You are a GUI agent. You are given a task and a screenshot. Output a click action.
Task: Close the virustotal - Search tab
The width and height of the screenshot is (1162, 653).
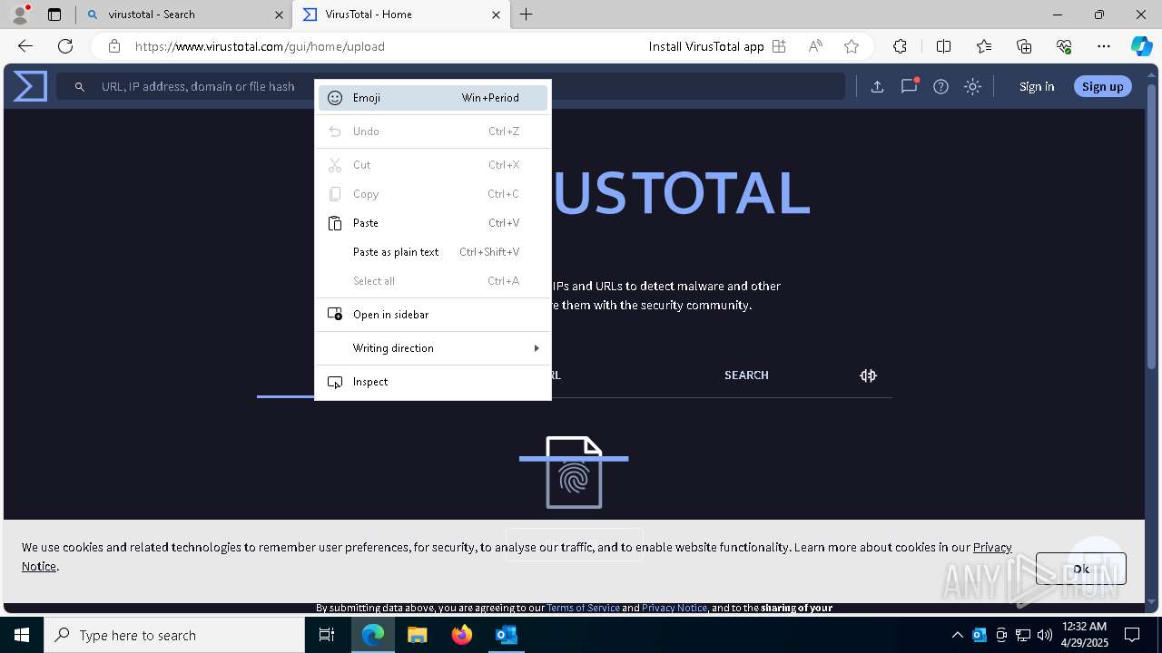coord(279,15)
